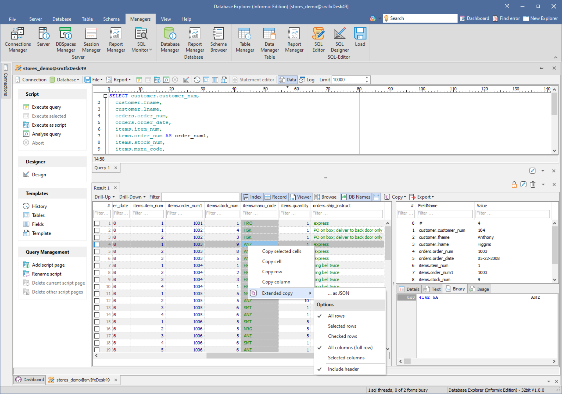Toggle the All rows option
Screen dimensions: 562x394
(350, 316)
